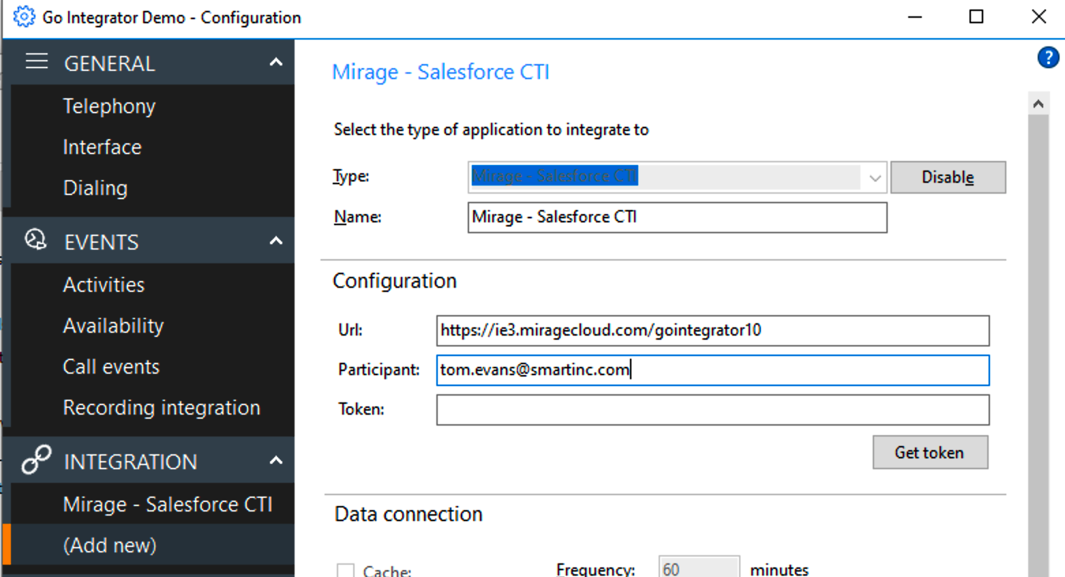The image size is (1065, 577).
Task: Click the Frequency minutes field
Action: pos(699,568)
